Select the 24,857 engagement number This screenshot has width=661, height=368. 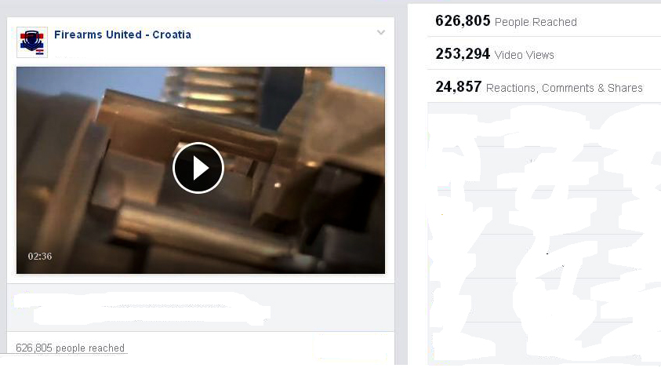[x=458, y=86]
